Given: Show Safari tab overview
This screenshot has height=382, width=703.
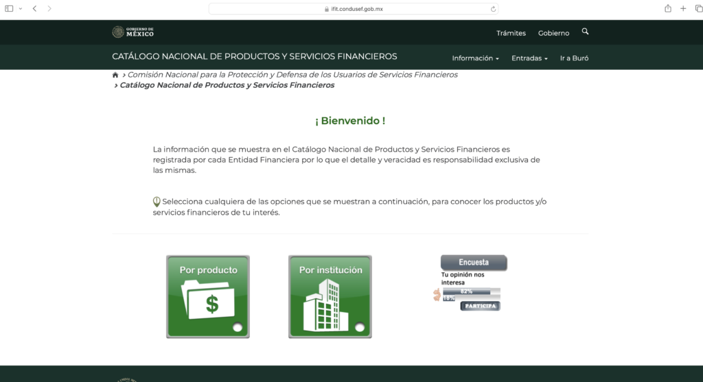Looking at the screenshot, I should [698, 8].
